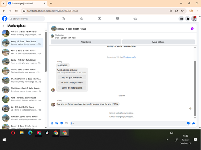Open CAarlos Daniell - 2 Beds 2 Baths chat
Viewport: 201px width, 150px height.
click(x=22, y=80)
